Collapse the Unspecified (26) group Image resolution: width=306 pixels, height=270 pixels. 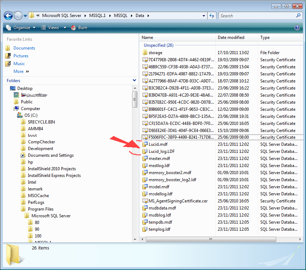[158, 45]
